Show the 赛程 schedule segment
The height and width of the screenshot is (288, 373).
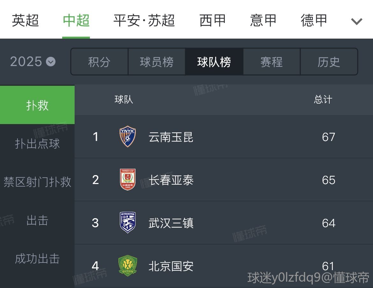[x=271, y=62]
